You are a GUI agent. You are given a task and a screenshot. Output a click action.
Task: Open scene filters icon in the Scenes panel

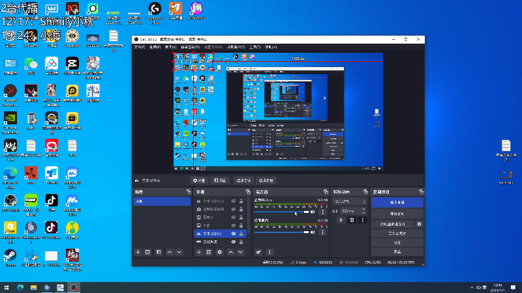[159, 252]
